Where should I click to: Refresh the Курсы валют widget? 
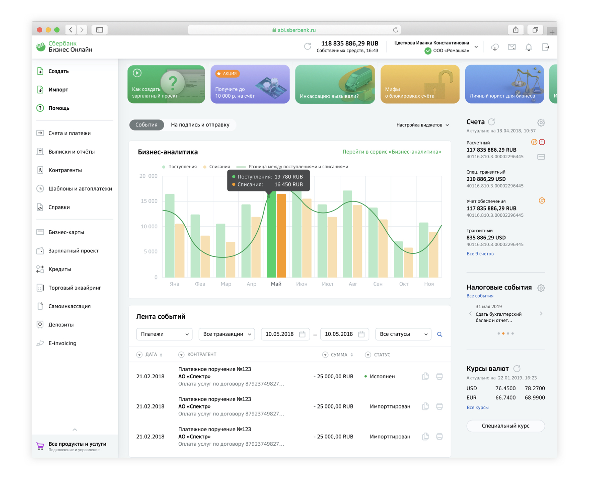coord(517,369)
